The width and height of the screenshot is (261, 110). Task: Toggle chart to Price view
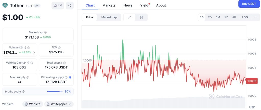(89, 17)
